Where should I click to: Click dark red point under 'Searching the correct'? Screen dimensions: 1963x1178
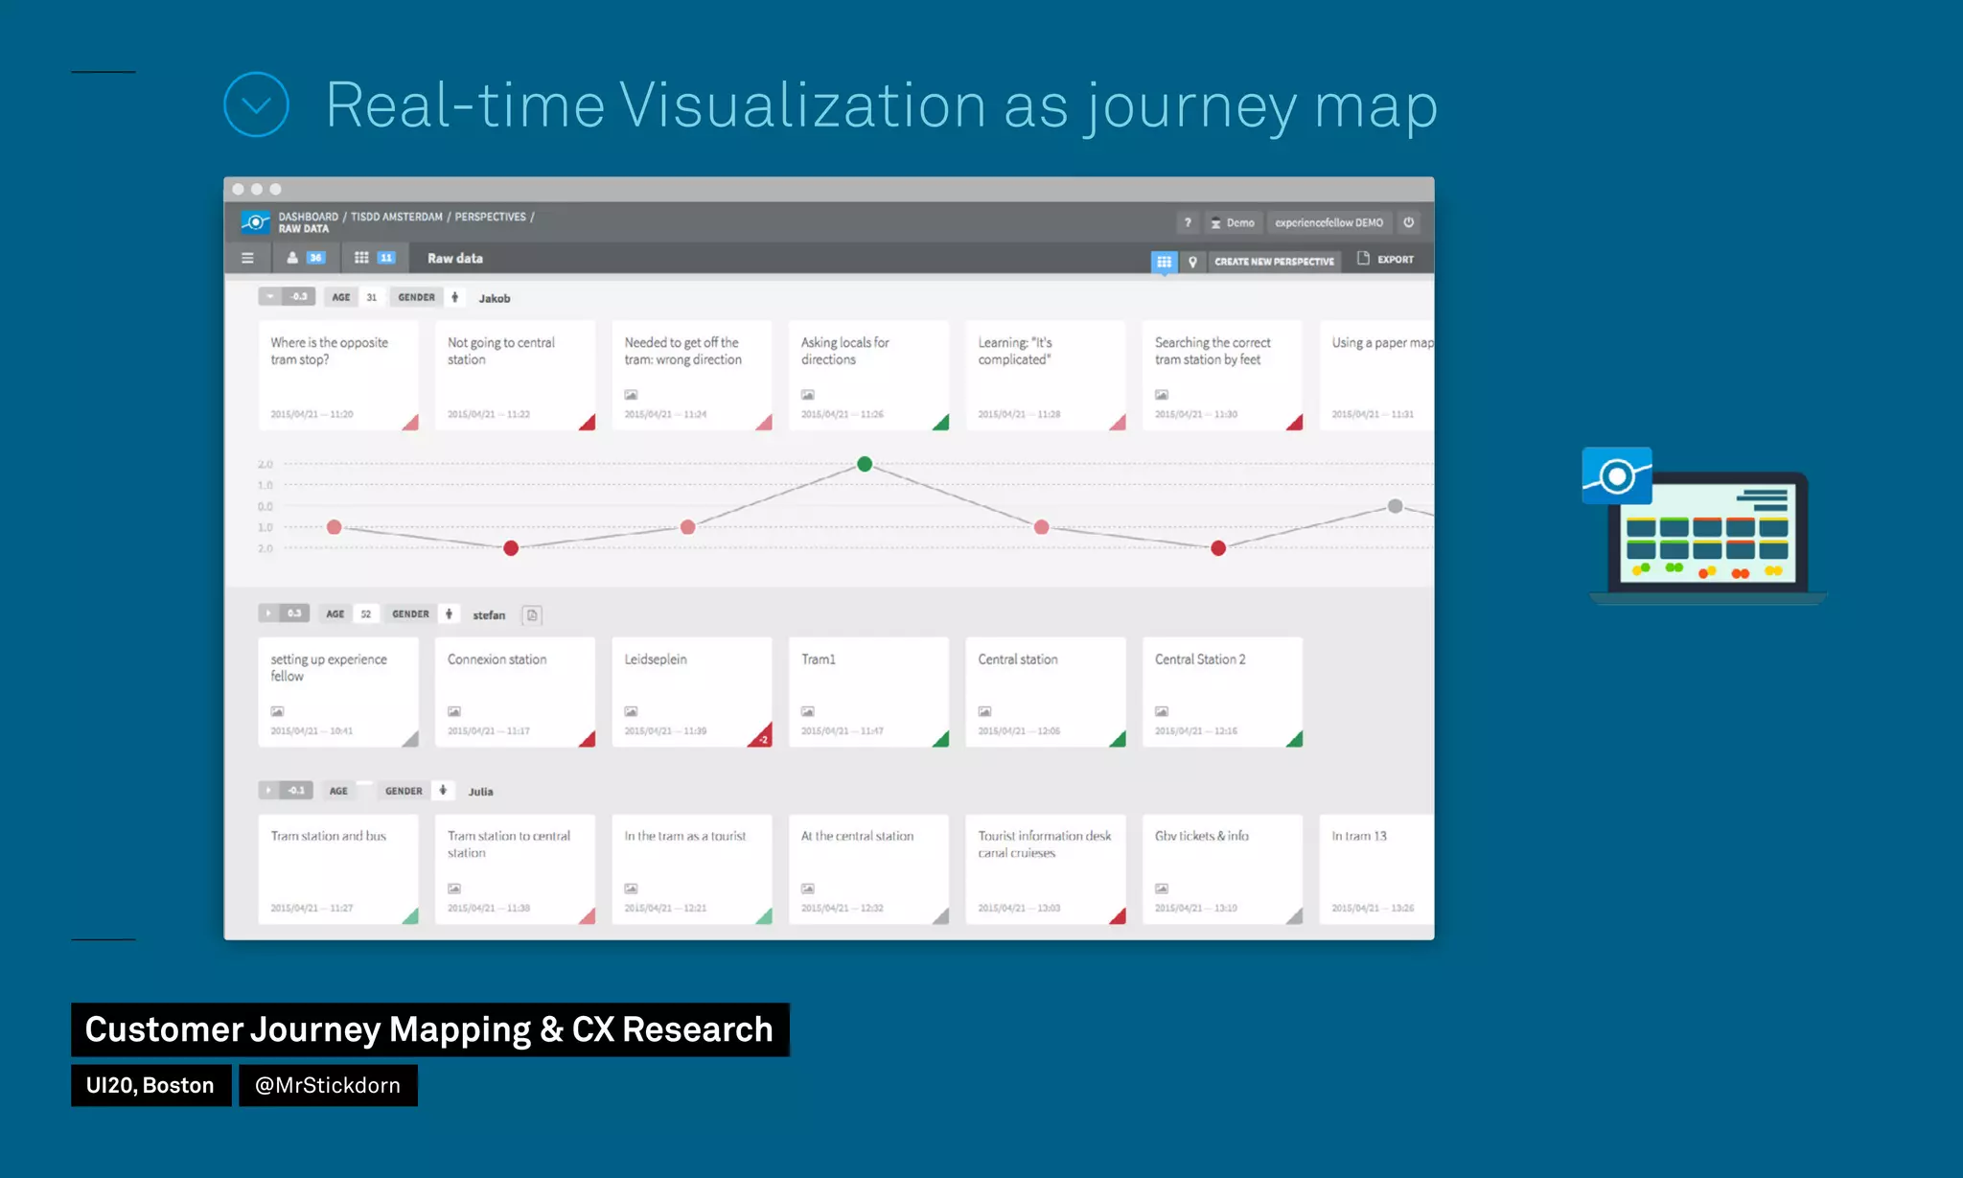point(1218,548)
